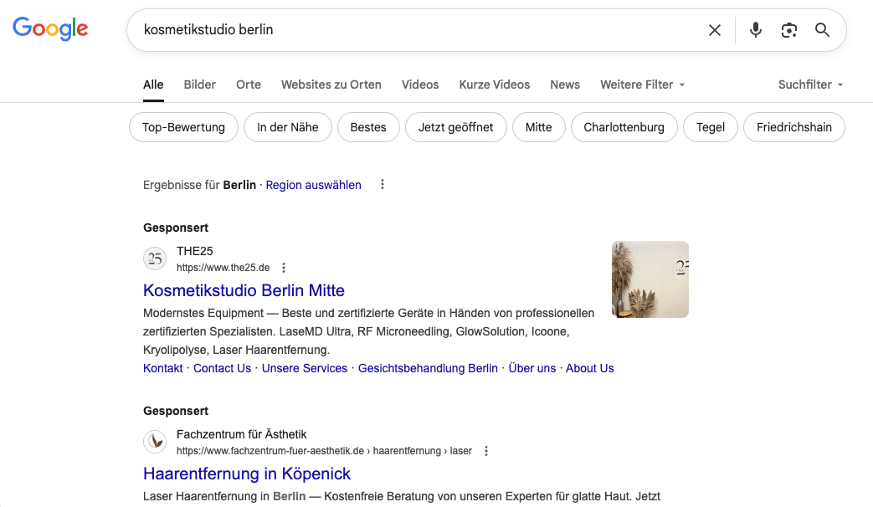Open the Kontakt sitelink
The image size is (873, 507).
[x=162, y=368]
